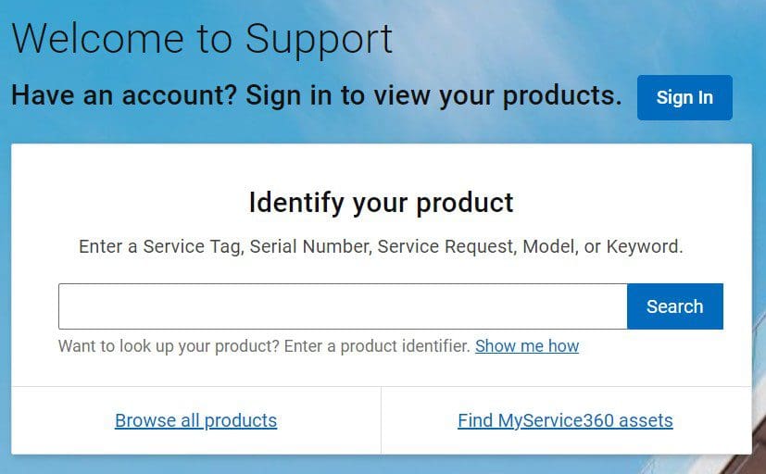The width and height of the screenshot is (766, 474).
Task: Click the word "MyService360" in bottom link
Action: click(x=556, y=420)
